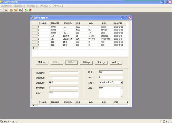
Task: Click the new-row asterisk selector in upper grid
Action: pos(35,48)
